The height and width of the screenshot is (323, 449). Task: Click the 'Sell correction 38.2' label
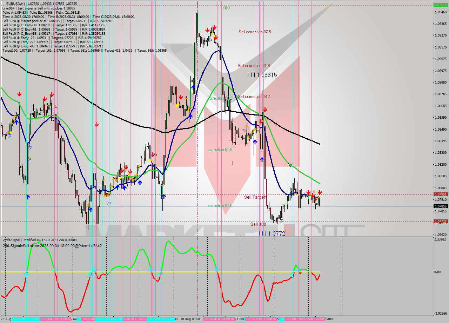tap(254, 96)
